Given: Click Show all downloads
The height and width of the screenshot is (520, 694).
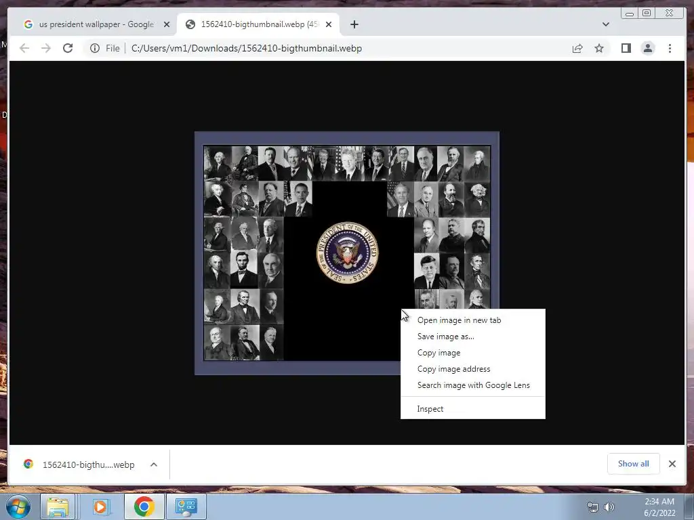Looking at the screenshot, I should [x=634, y=463].
